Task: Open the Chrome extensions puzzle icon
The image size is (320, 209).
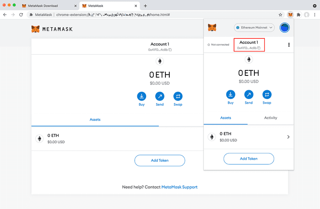Action: coord(299,15)
